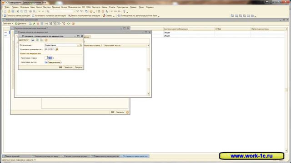Click the second icon after Действия in tax rate dialog
291x163 pixels.
[37, 40]
